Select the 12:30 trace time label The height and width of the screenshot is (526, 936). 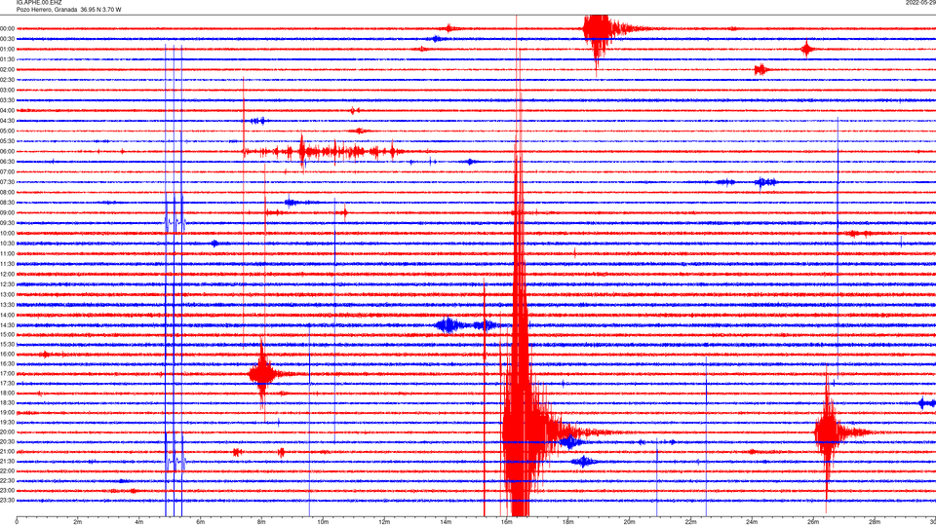click(8, 284)
